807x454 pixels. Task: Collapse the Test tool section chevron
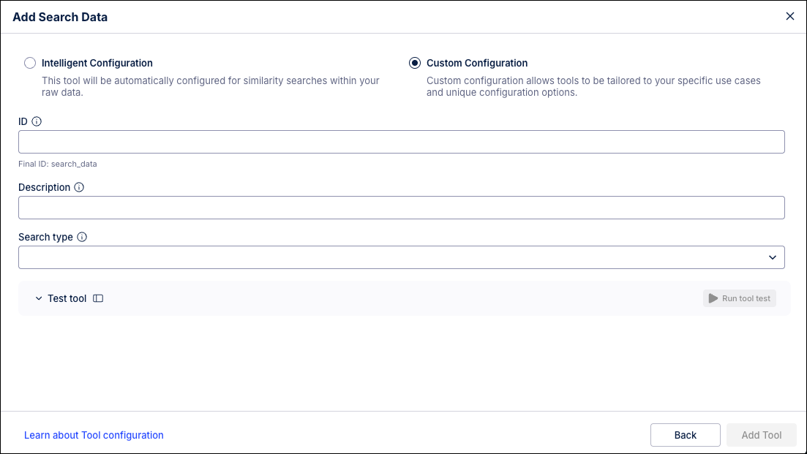[39, 298]
